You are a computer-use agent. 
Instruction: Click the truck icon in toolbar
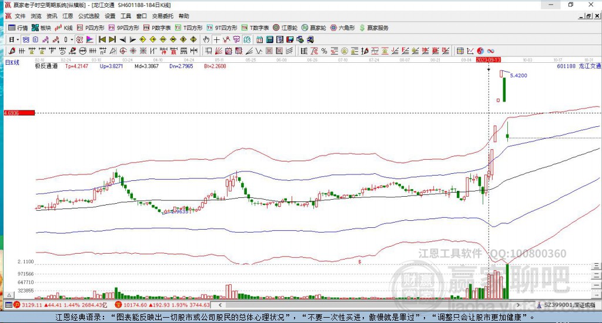(x=310, y=39)
